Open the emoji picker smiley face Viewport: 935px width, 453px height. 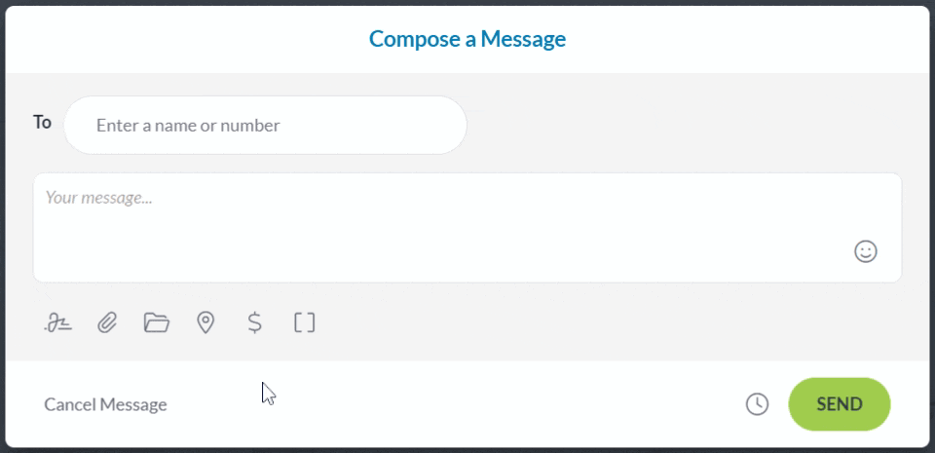(865, 251)
